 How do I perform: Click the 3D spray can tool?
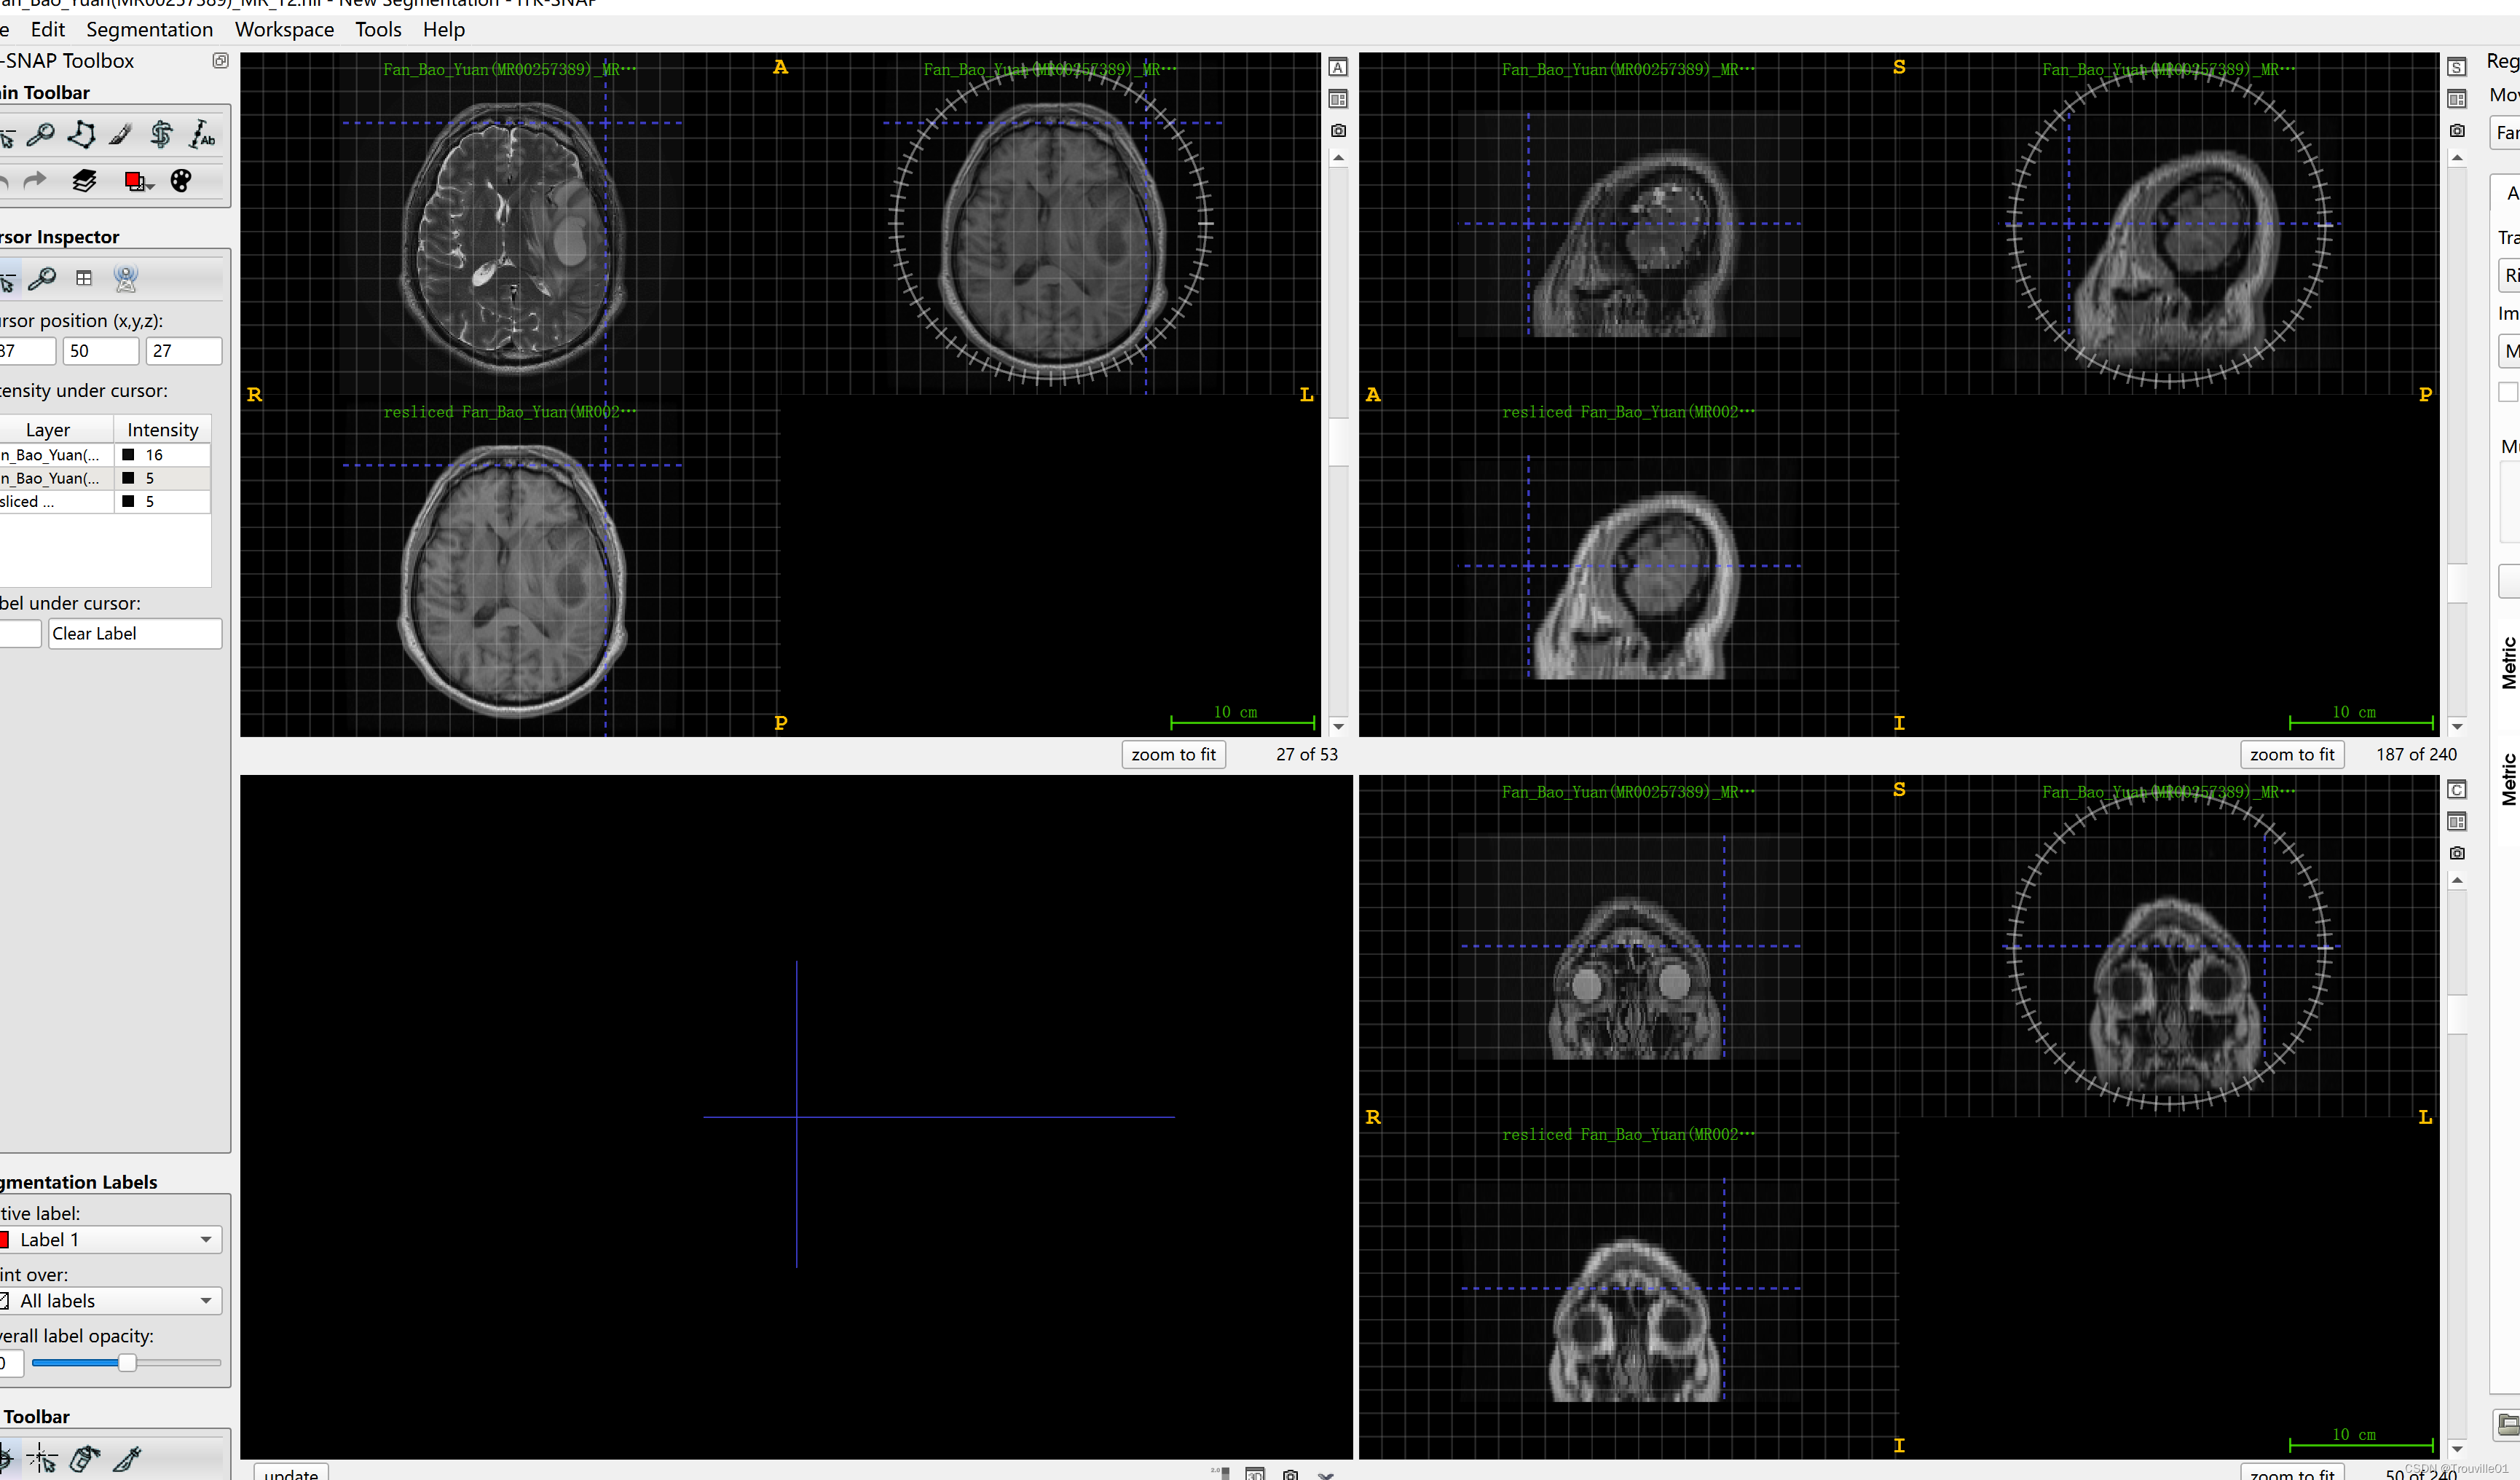point(85,1459)
